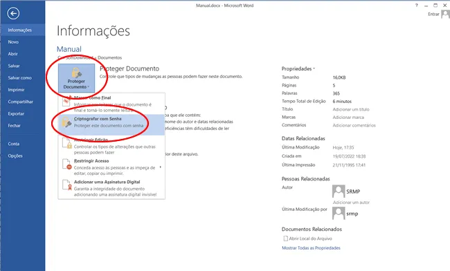The image size is (450, 271).
Task: Choose Marcar como Final option
Action: tap(111, 104)
